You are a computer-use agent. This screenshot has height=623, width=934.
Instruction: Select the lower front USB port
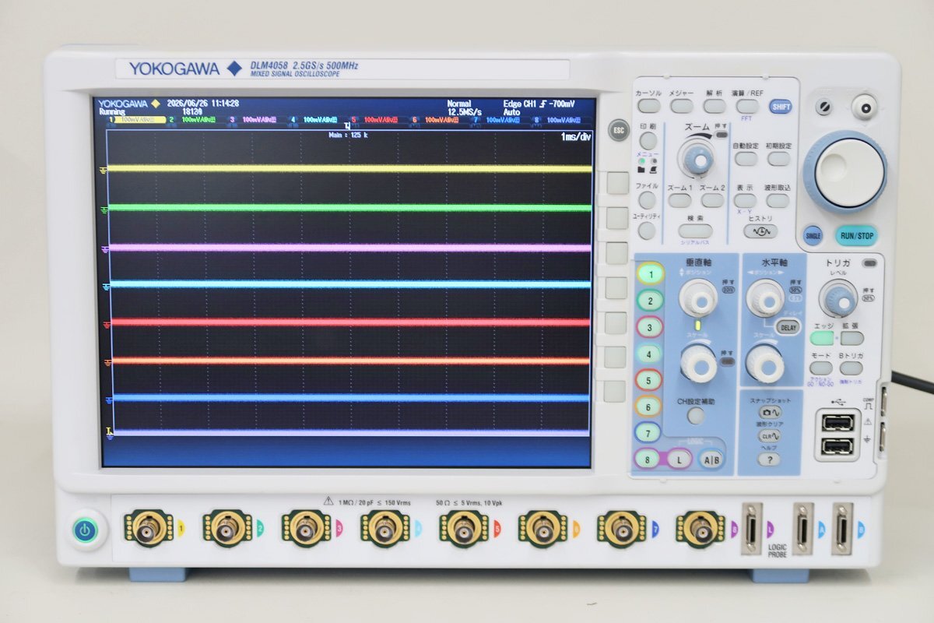[x=837, y=446]
